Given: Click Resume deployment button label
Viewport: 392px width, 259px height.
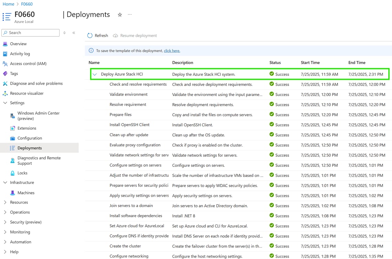Looking at the screenshot, I should 138,35.
